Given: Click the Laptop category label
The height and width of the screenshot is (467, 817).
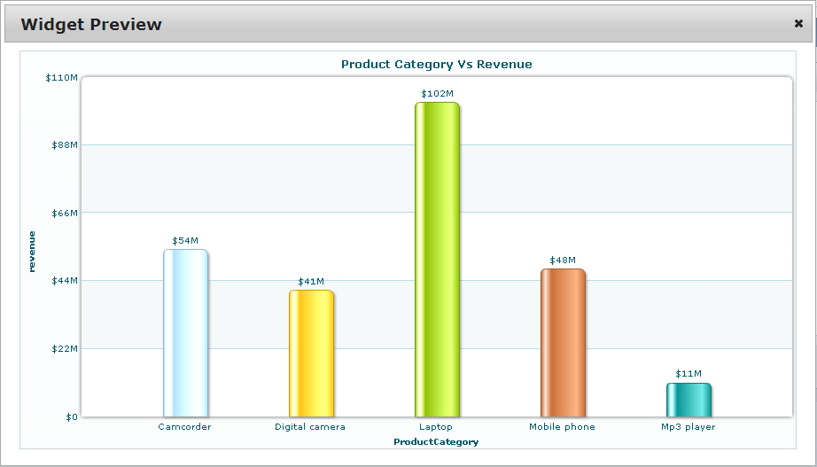Looking at the screenshot, I should pos(436,427).
